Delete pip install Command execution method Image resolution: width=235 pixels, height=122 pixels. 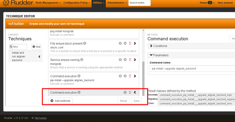pyautogui.click(x=130, y=76)
